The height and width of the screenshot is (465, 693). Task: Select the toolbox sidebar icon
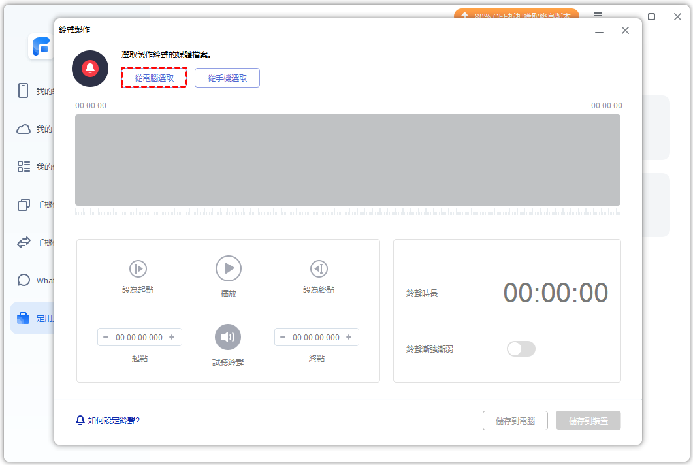click(24, 318)
